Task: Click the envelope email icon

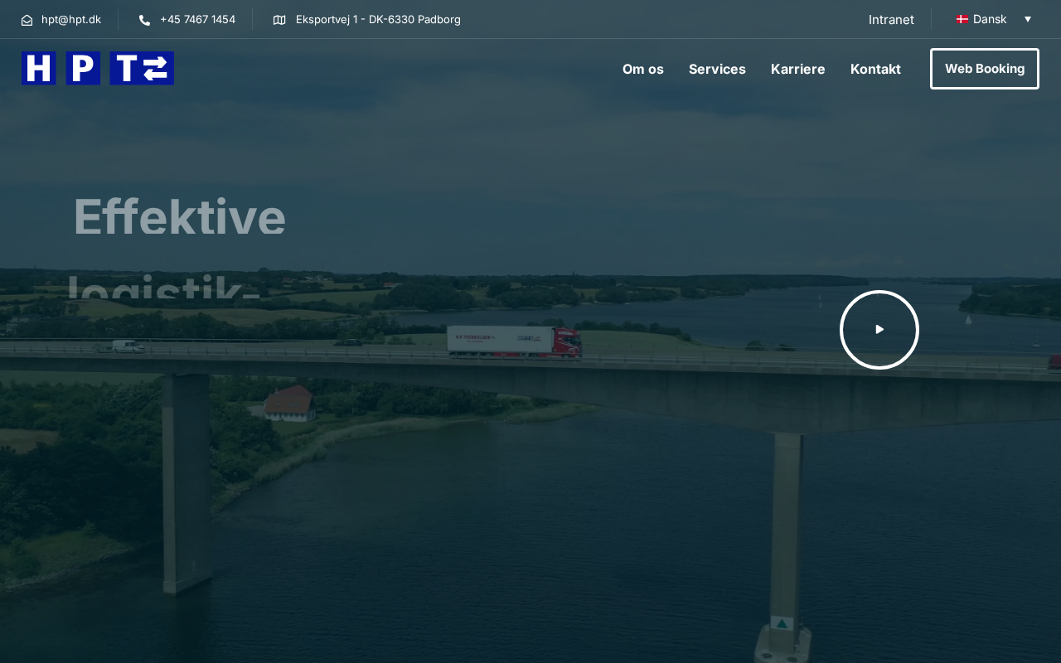Action: coord(27,20)
